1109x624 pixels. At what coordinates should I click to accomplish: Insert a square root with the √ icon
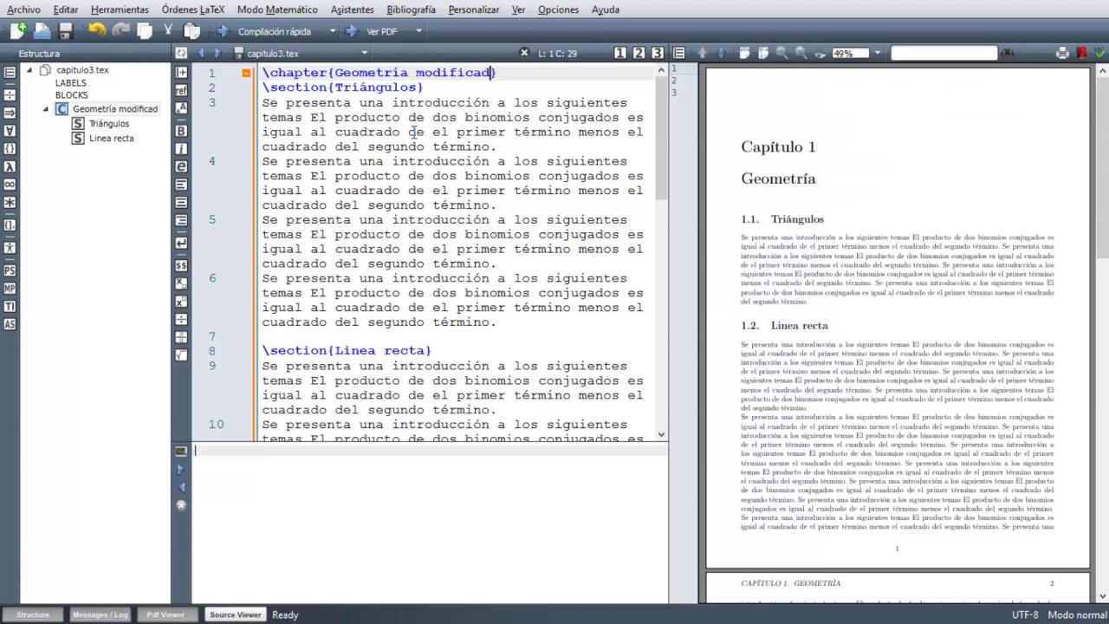[x=181, y=354]
